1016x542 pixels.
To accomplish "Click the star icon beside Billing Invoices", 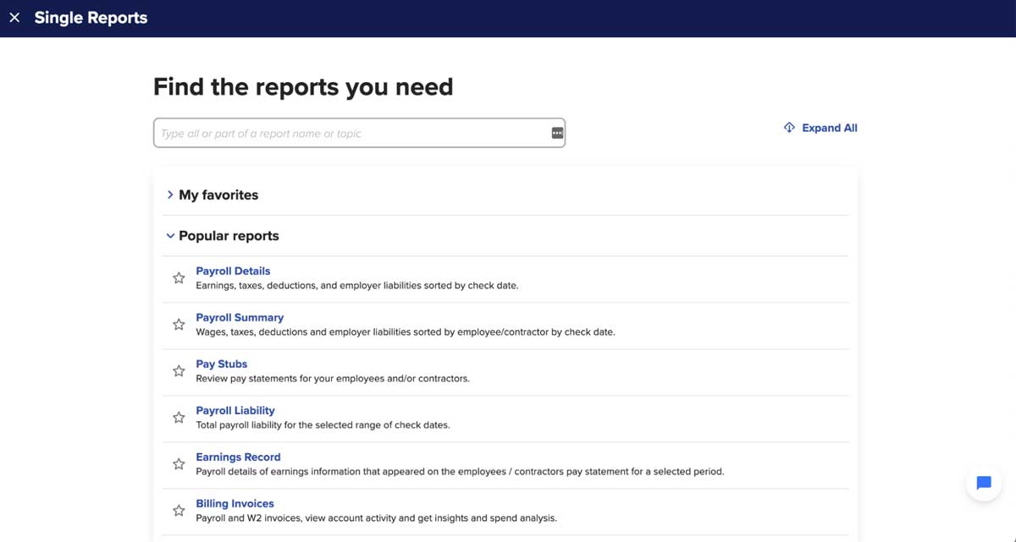I will (x=179, y=510).
